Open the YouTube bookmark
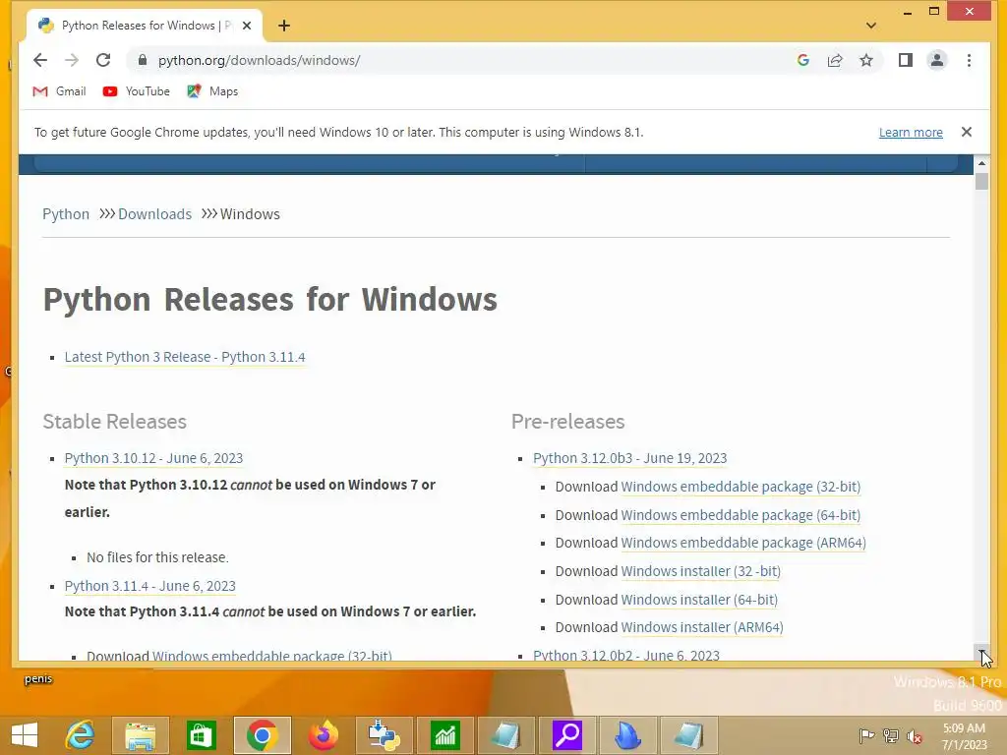 [136, 91]
